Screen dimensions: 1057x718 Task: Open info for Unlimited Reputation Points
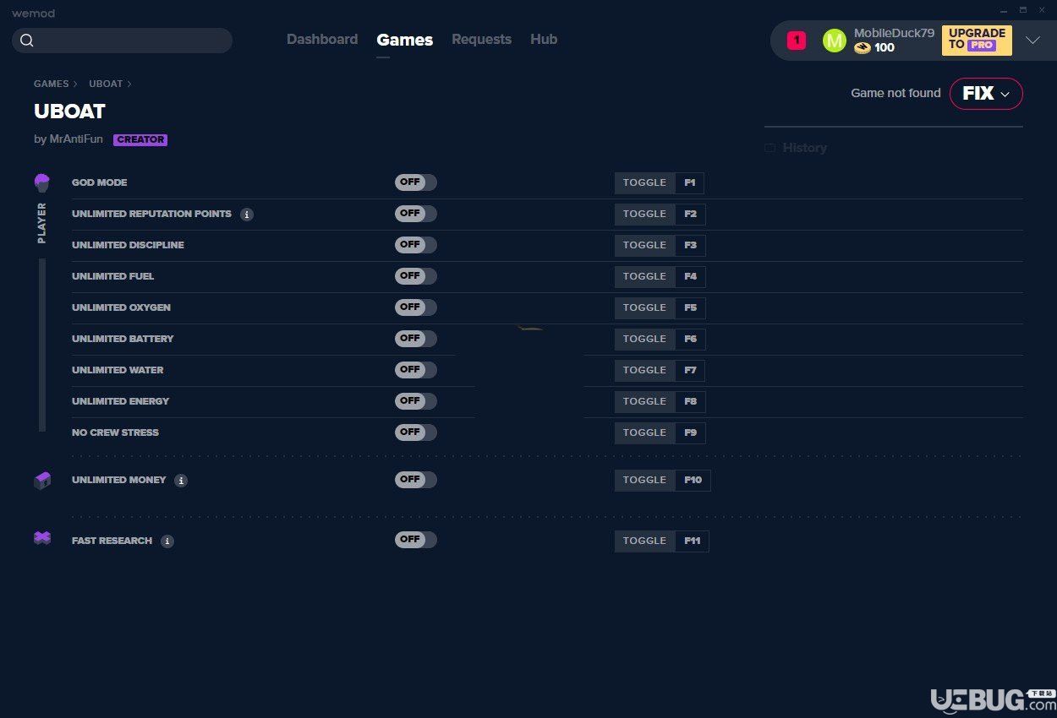[x=247, y=215]
